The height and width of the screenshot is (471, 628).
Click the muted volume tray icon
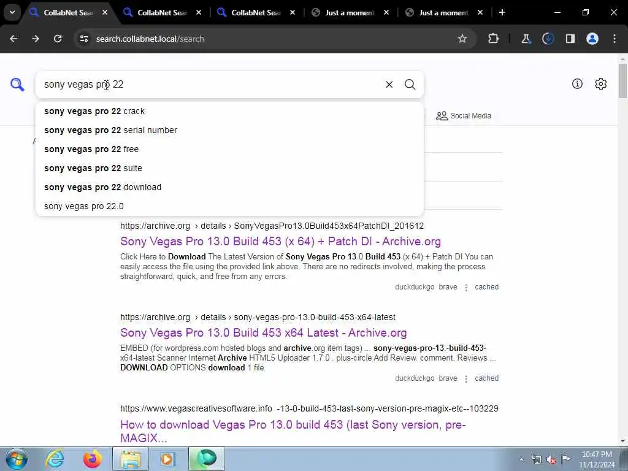pos(551,460)
